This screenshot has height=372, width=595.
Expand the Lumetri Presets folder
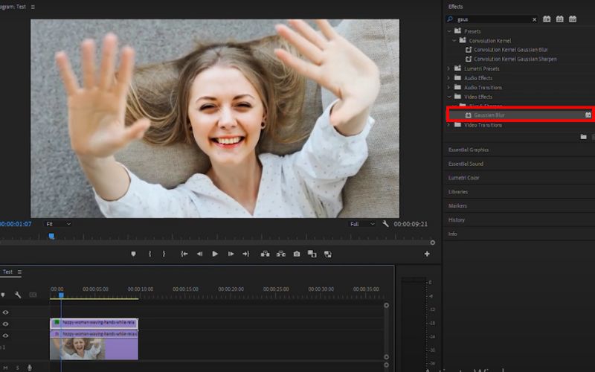449,68
